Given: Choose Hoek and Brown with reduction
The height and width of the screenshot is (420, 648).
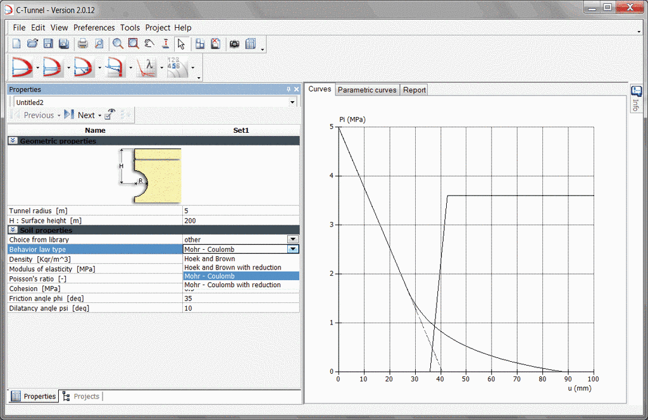Looking at the screenshot, I should [241, 268].
